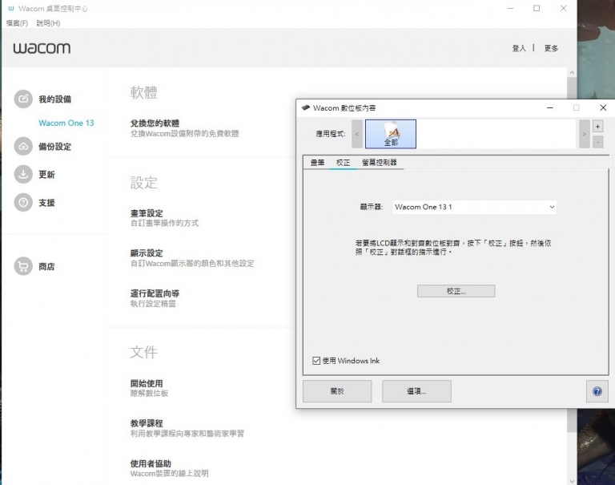Click the 備份設定 label in sidebar

[x=54, y=147]
